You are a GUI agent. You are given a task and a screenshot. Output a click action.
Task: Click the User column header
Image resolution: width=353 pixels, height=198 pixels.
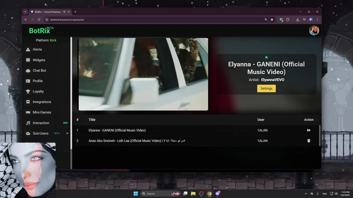tap(261, 120)
